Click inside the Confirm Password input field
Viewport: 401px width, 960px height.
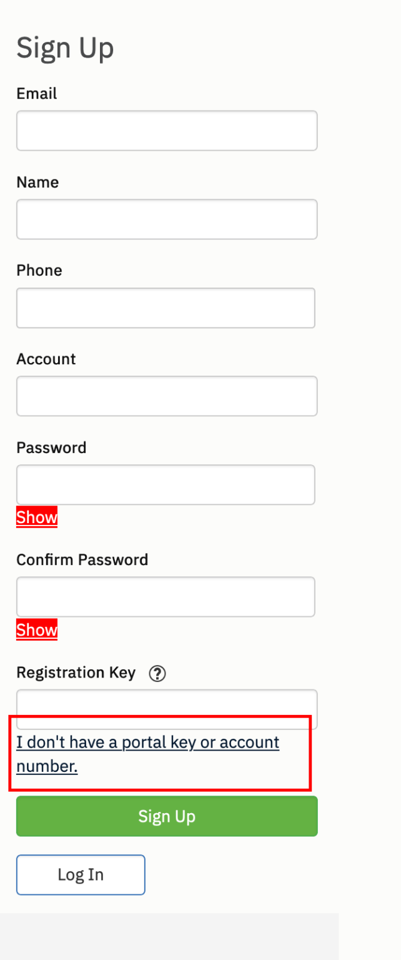point(166,596)
